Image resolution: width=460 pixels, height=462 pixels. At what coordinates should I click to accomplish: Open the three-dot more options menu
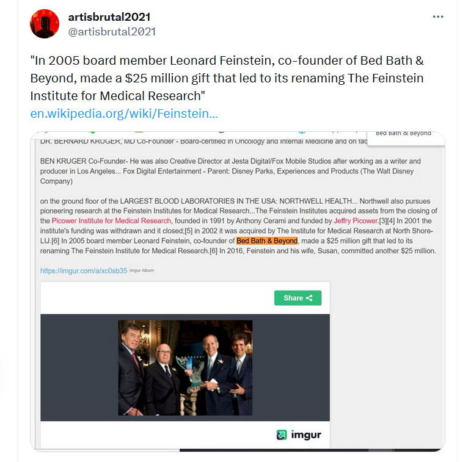point(438,17)
